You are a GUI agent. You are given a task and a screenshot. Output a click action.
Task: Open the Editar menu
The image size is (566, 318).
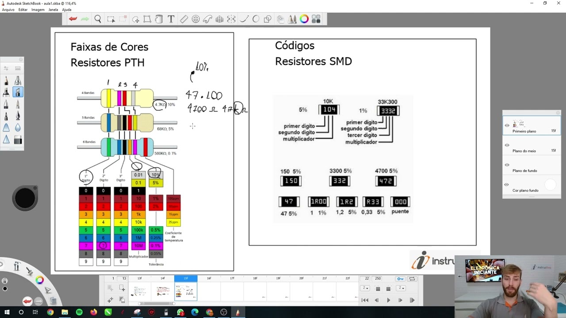point(23,10)
